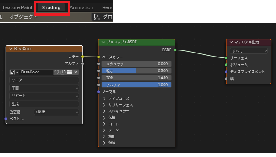This screenshot has height=157, width=276.
Task: Open the すべて target dropdown in material output
Action: tap(248, 51)
